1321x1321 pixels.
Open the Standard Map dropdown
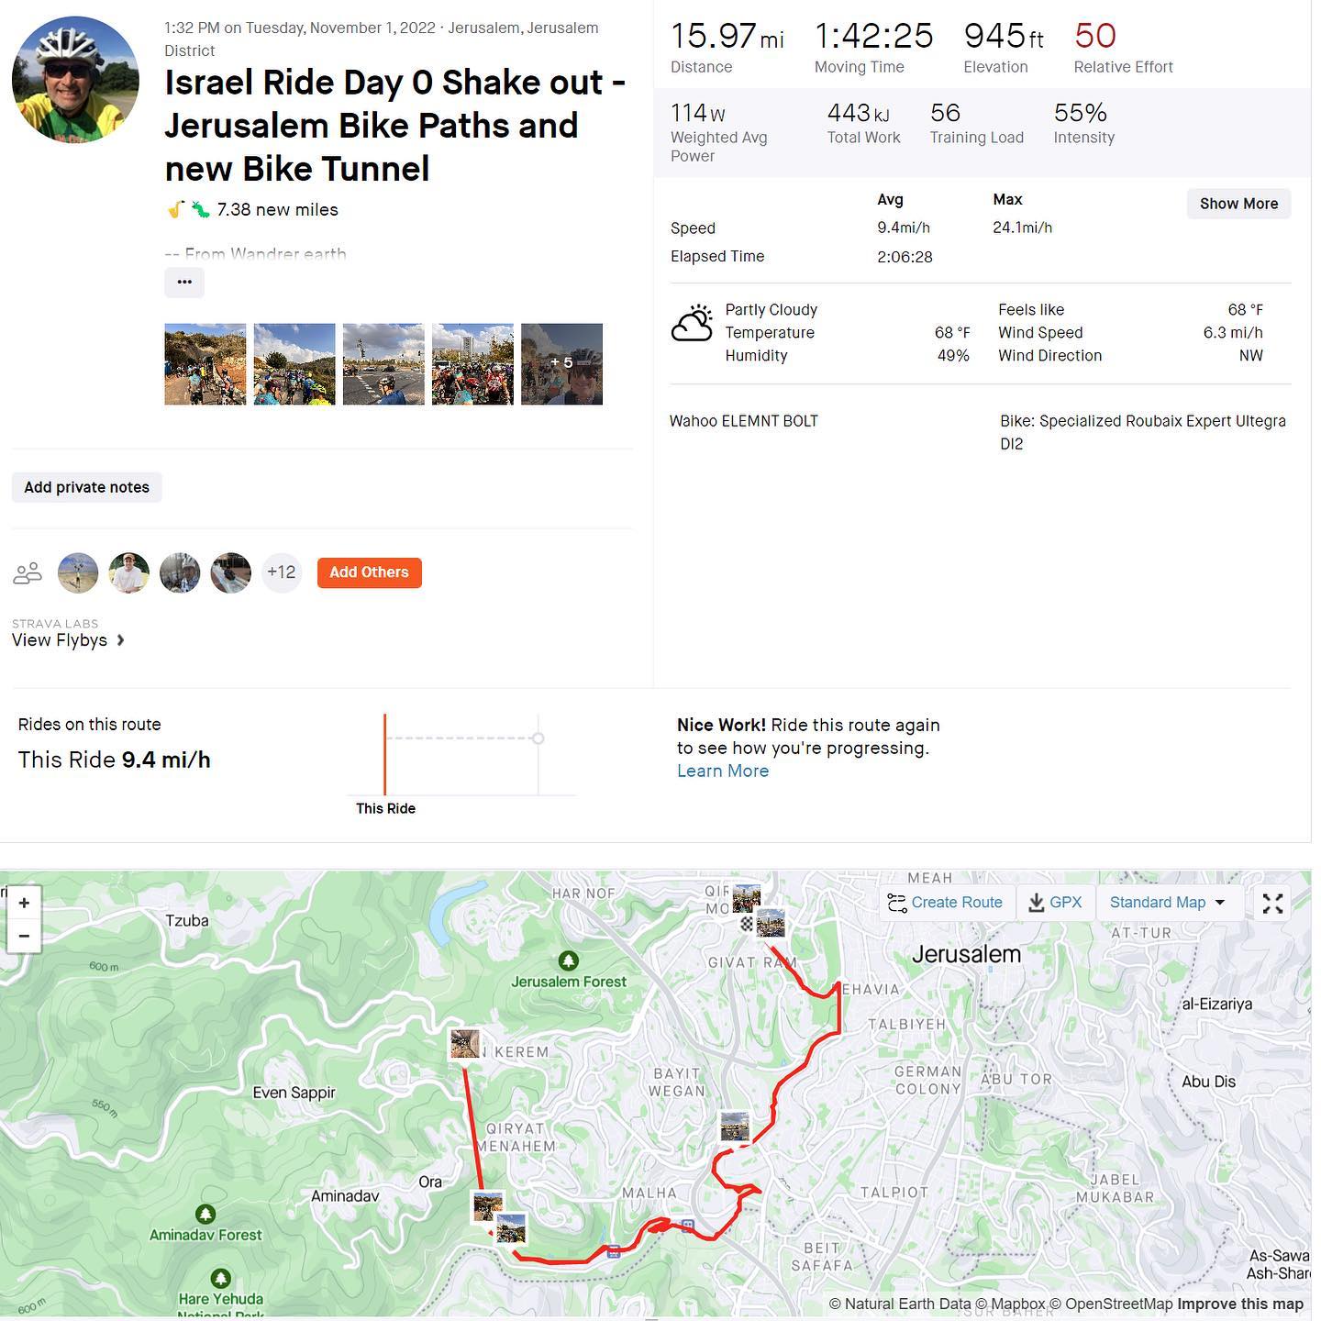[1167, 903]
